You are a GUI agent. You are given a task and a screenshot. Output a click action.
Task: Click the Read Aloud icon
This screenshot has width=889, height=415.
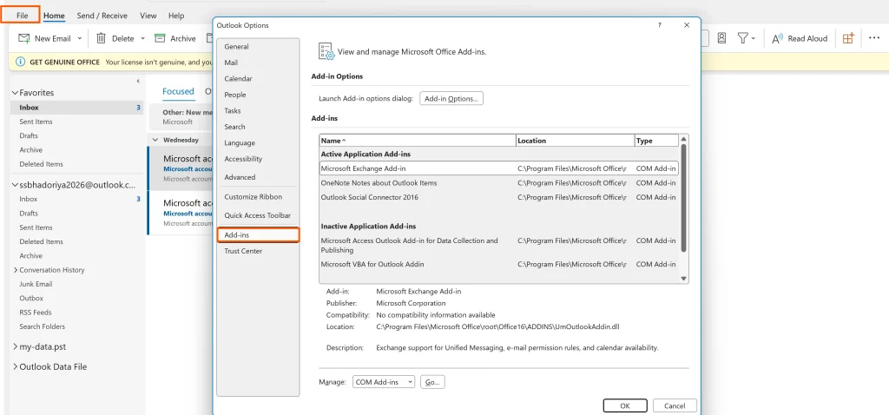(777, 38)
